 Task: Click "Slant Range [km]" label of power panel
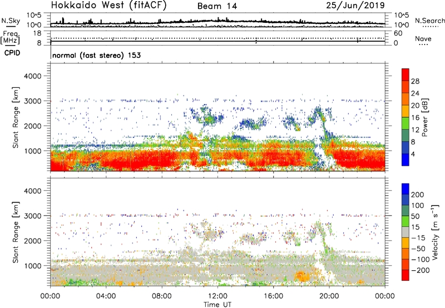(x=16, y=117)
